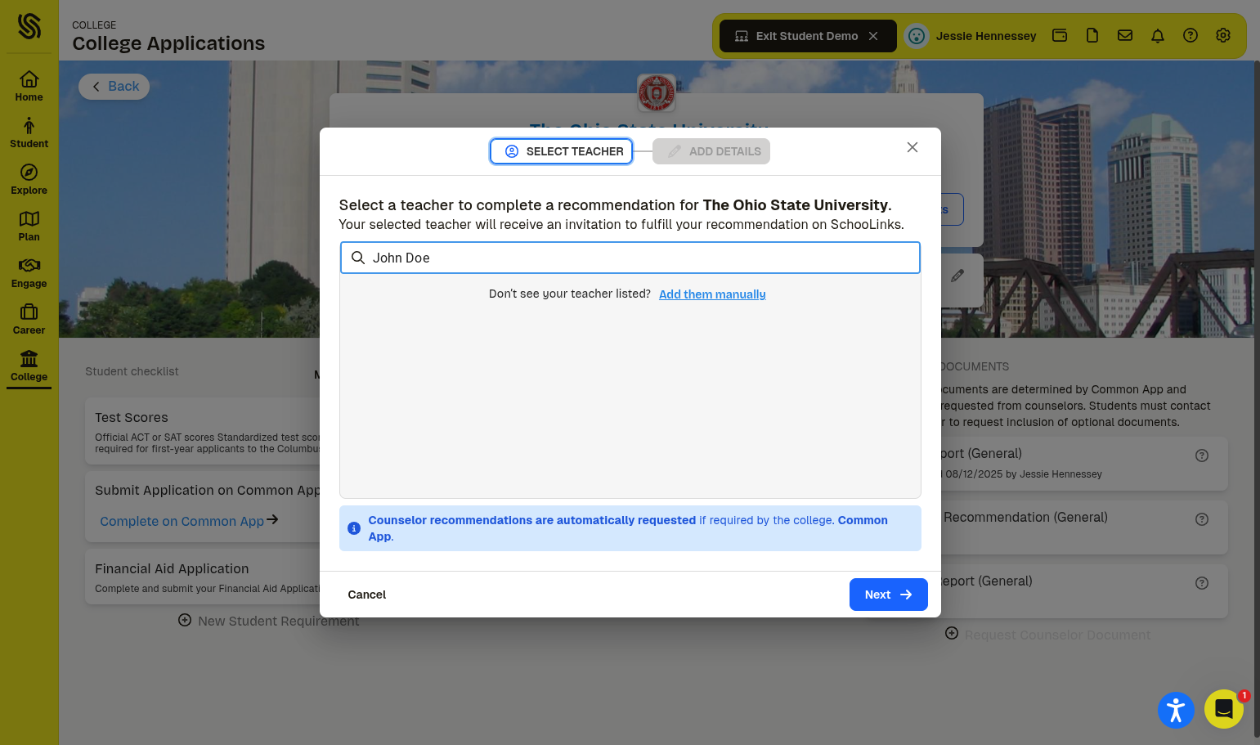
Task: Open the mail messages icon
Action: coord(1125,35)
